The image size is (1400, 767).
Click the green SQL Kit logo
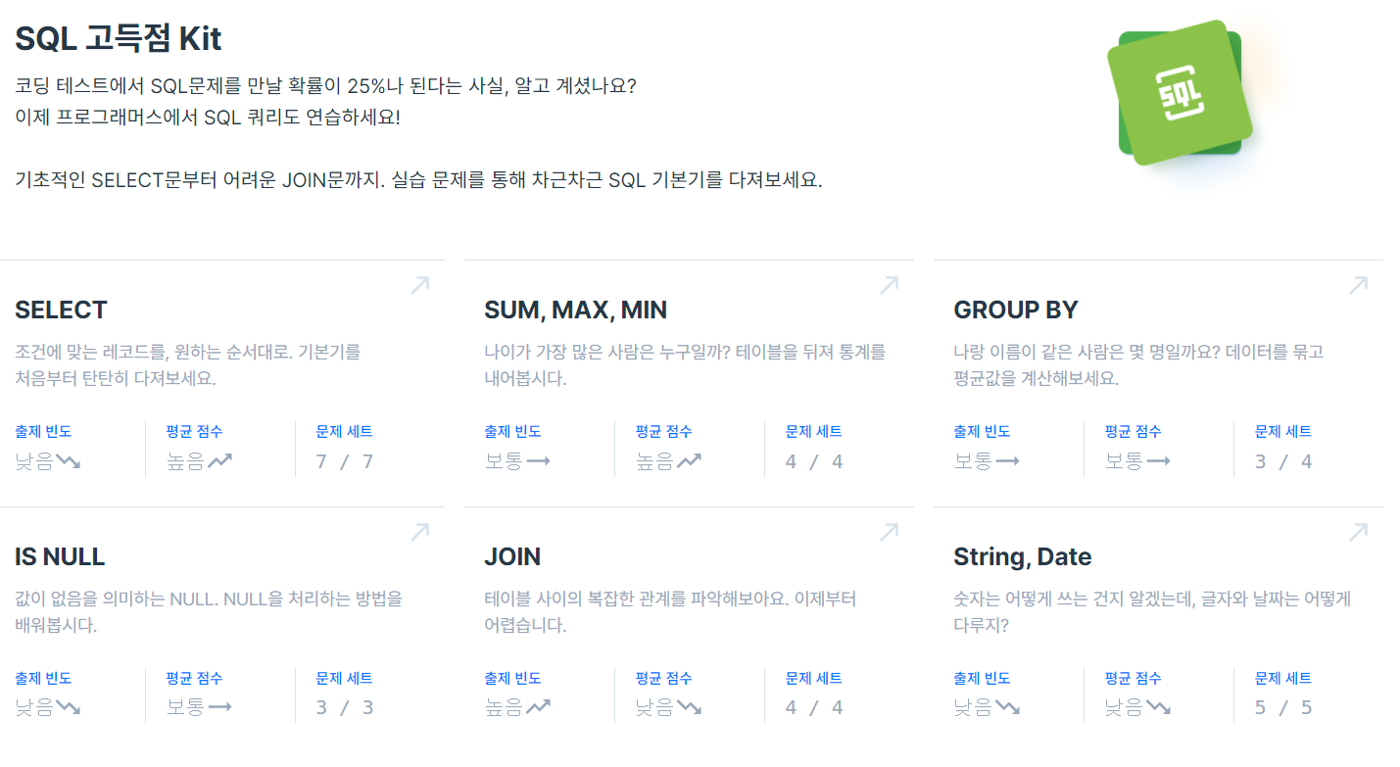[x=1178, y=93]
